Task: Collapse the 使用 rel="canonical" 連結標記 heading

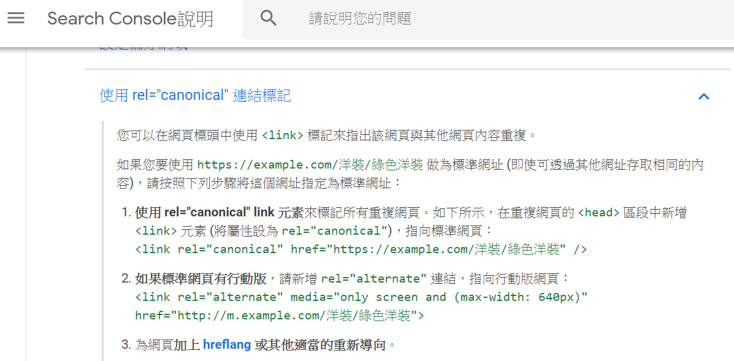Action: tap(195, 96)
